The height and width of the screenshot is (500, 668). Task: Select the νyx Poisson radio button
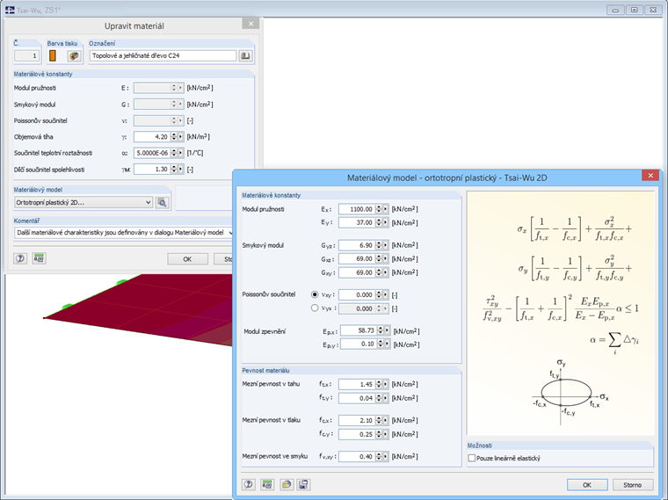[315, 308]
